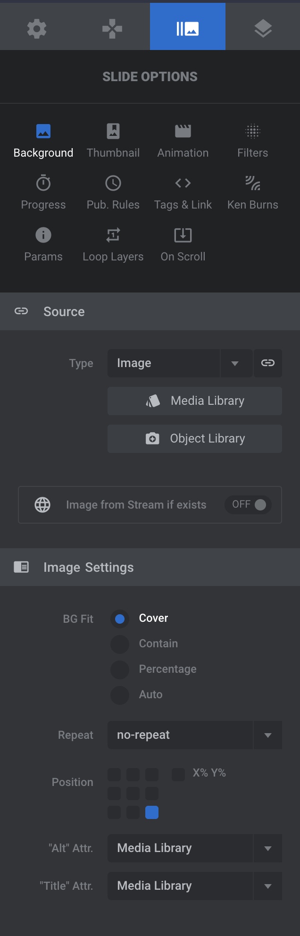Open the Thumbnail slide options icon
This screenshot has width=300, height=936.
tap(113, 131)
